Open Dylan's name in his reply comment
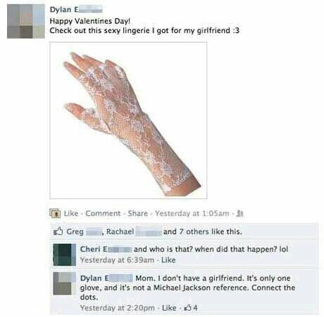324x317 pixels. pos(106,278)
